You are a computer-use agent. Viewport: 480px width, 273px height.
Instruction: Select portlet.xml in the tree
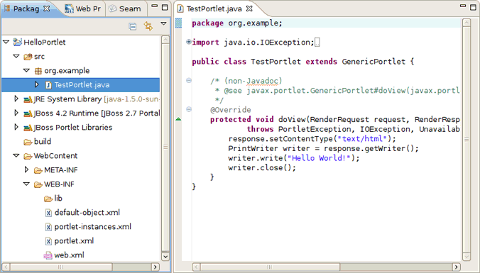click(74, 241)
